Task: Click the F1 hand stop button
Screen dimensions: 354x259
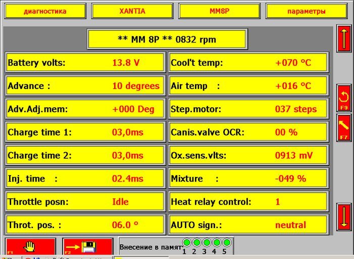Action: tap(30, 246)
